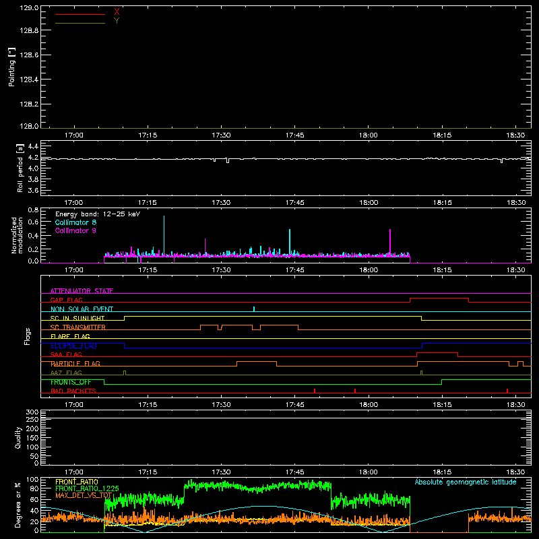Image resolution: width=539 pixels, height=539 pixels.
Task: Click the ATTENUATOR_STATE flag label
Action: [82, 291]
